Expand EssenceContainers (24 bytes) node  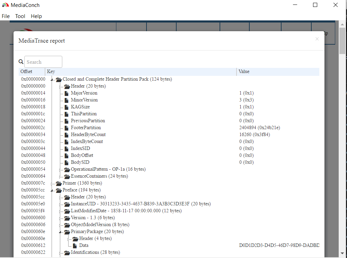click(60, 177)
